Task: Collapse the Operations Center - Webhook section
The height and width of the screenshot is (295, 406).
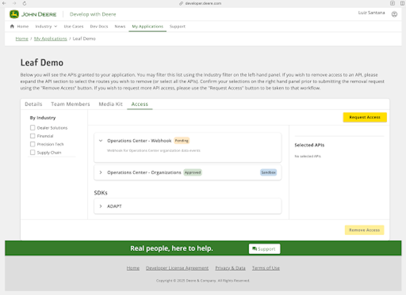Action: tap(100, 141)
